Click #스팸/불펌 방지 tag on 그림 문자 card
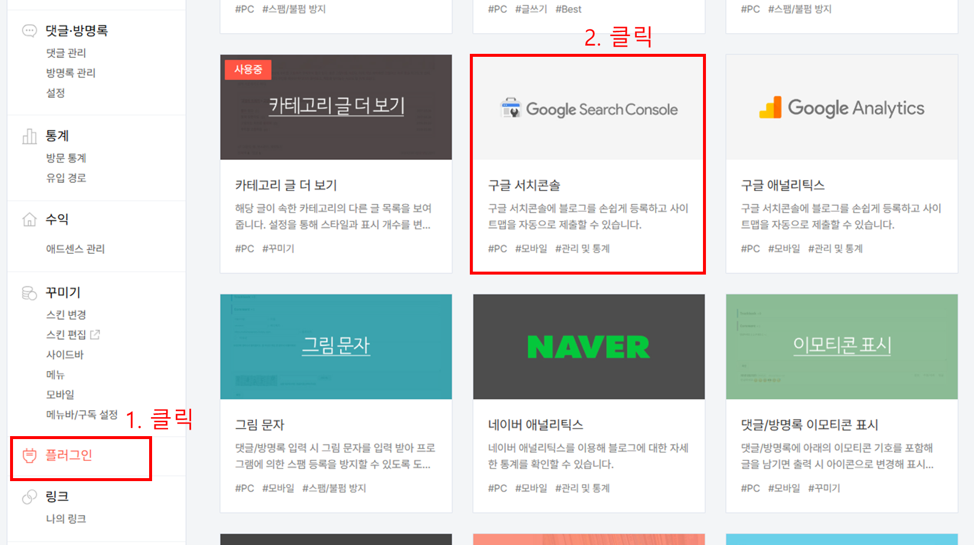 pyautogui.click(x=334, y=489)
